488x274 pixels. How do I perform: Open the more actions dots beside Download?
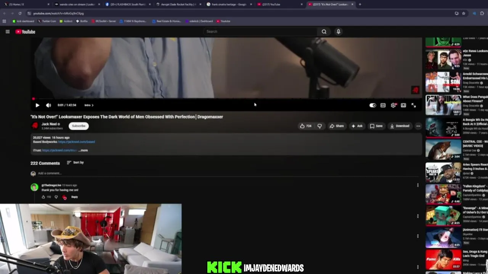[418, 126]
